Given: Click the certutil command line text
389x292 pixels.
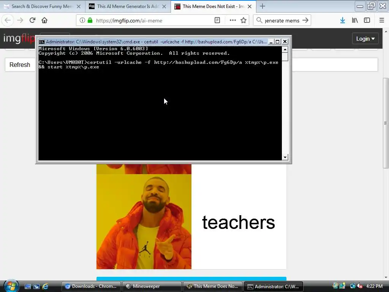Looking at the screenshot, I should pyautogui.click(x=158, y=65).
